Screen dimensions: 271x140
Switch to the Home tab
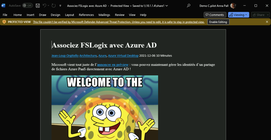(18, 15)
